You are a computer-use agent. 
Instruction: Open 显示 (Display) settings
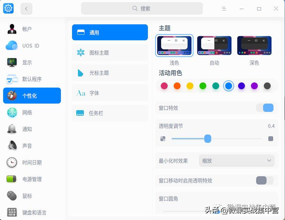[x=27, y=63]
